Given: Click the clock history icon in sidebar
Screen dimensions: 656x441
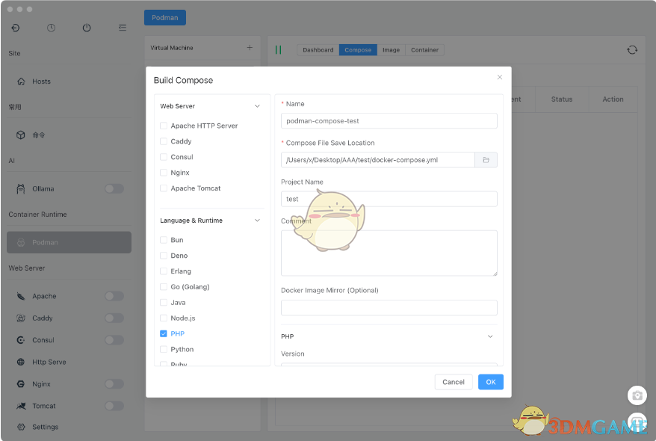Looking at the screenshot, I should click(x=51, y=28).
